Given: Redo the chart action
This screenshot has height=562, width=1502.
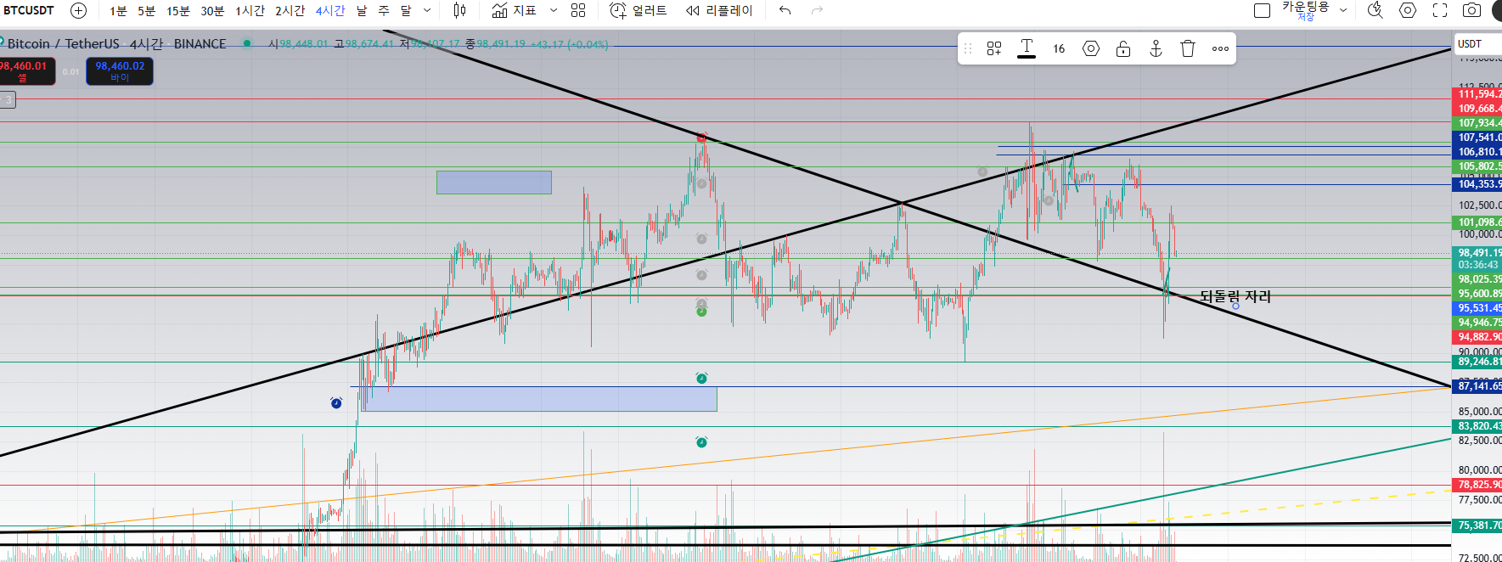Looking at the screenshot, I should tap(817, 10).
